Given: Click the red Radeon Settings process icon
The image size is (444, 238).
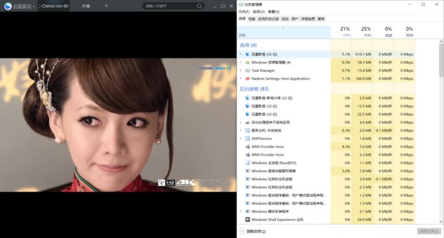Looking at the screenshot, I should click(x=248, y=79).
